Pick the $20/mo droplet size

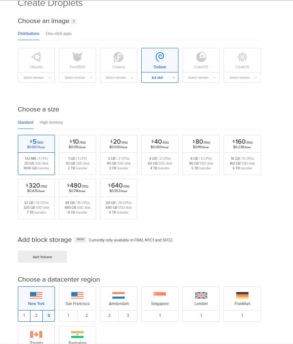tap(119, 155)
